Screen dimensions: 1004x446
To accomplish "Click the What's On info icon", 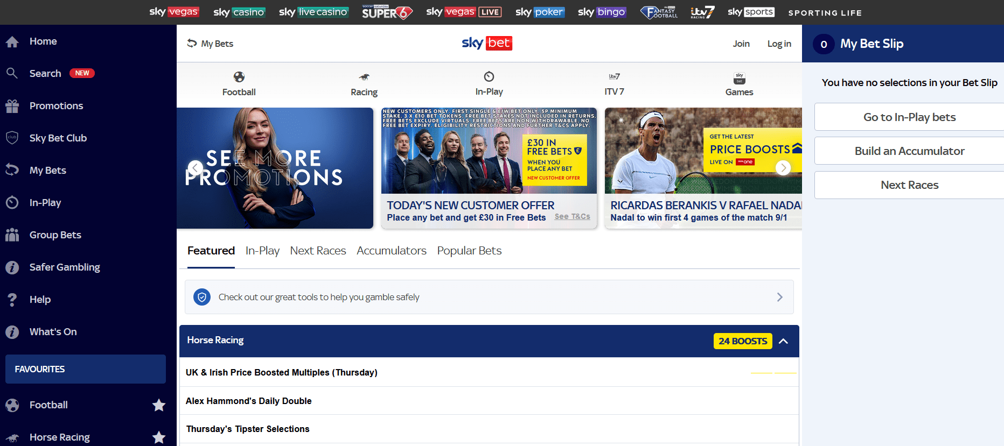I will (12, 332).
